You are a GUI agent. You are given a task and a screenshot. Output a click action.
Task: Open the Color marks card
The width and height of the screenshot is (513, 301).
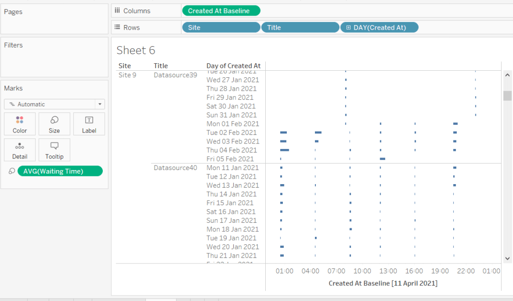click(20, 124)
